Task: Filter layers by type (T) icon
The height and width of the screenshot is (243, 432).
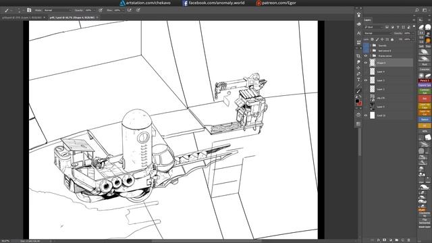Action: tap(398, 27)
